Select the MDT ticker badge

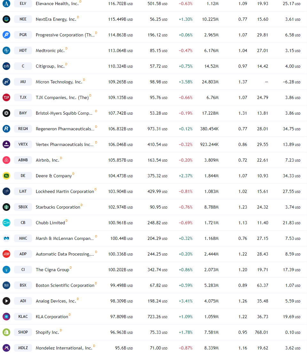click(23, 50)
